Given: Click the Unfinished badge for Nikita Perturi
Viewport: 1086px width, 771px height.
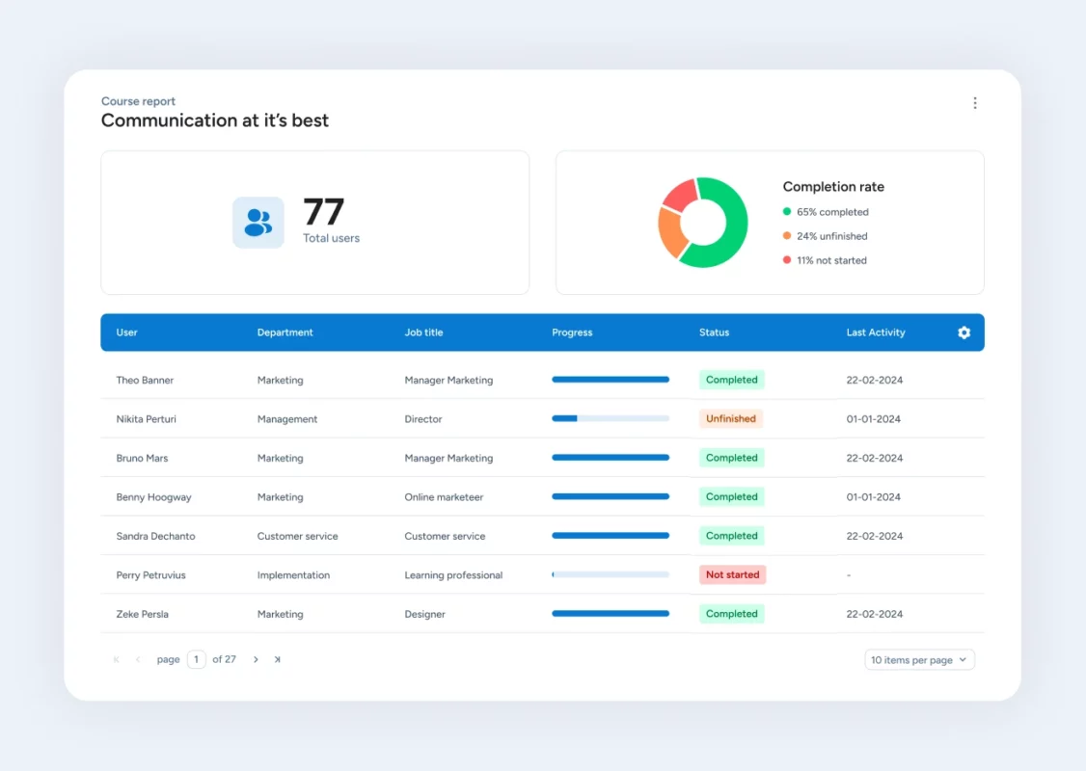Looking at the screenshot, I should point(730,419).
